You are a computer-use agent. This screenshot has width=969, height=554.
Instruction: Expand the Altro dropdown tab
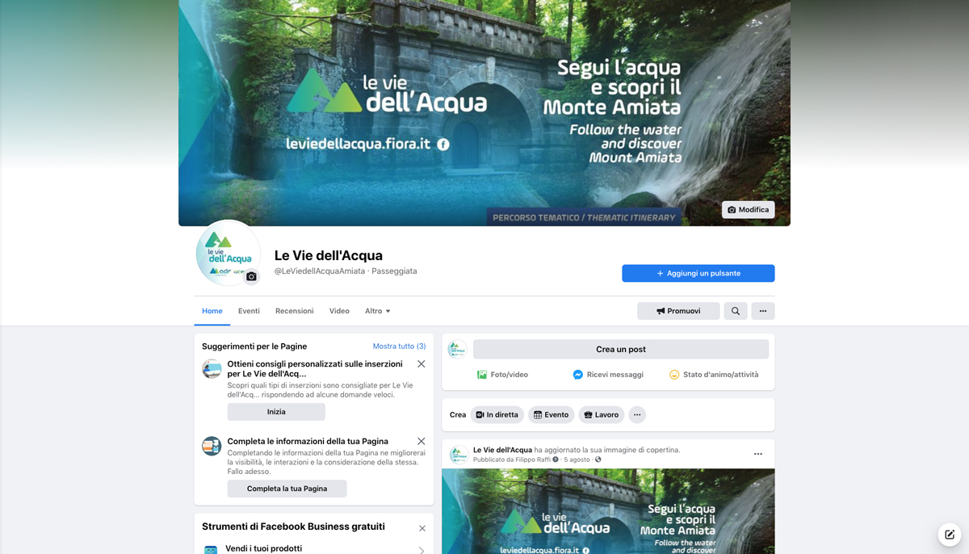tap(377, 311)
